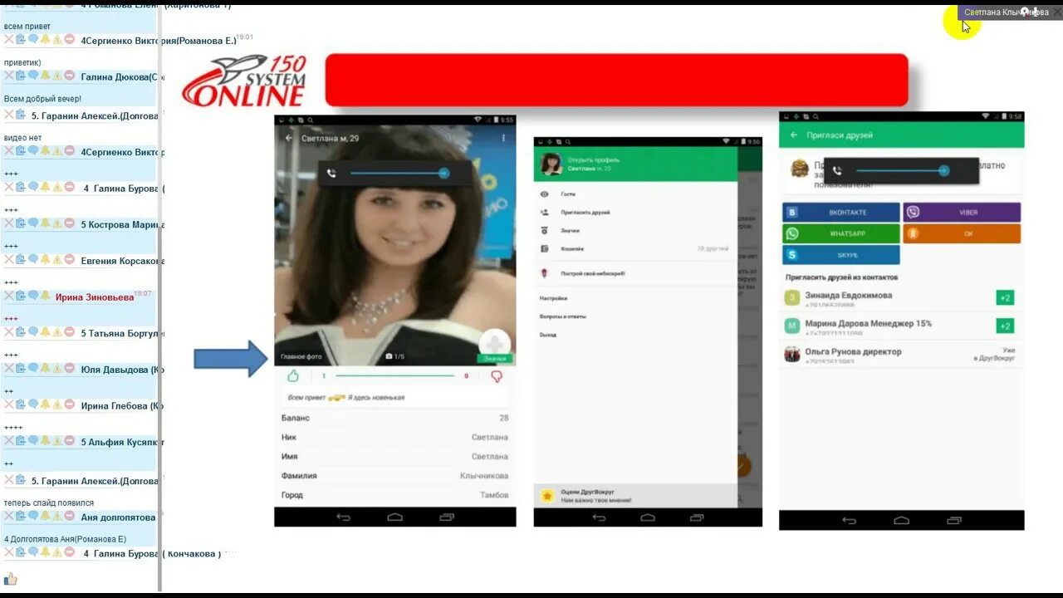The width and height of the screenshot is (1063, 598).
Task: Click bell icon next to Галина Дюкова
Action: [x=46, y=76]
